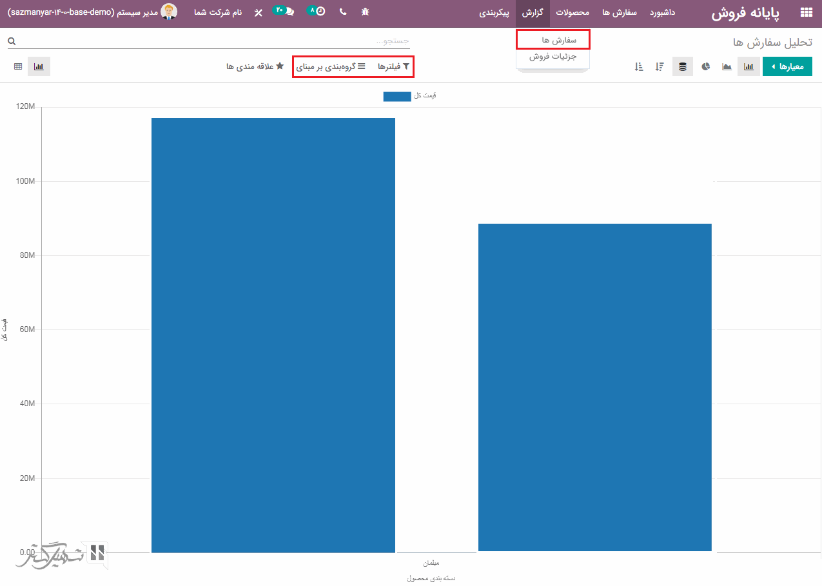Viewport: 822px width, 586px height.
Task: Click the جستجو search input field
Action: coord(213,41)
